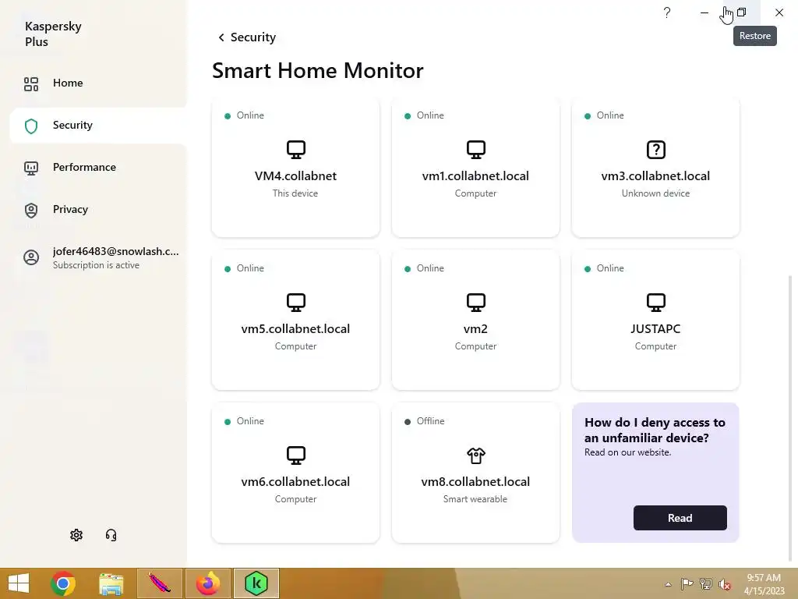Screen dimensions: 798x599
Task: Click the 'Smart wearable' label
Action: 475,498
